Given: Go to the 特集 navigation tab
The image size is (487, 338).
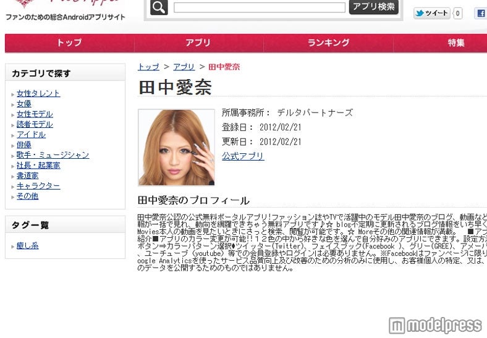Looking at the screenshot, I should click(x=456, y=43).
